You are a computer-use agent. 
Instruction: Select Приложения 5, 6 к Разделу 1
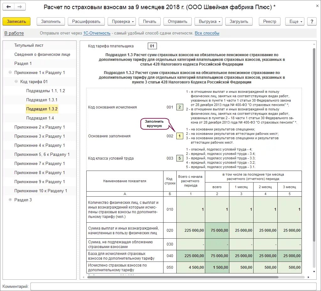[x=42, y=154]
